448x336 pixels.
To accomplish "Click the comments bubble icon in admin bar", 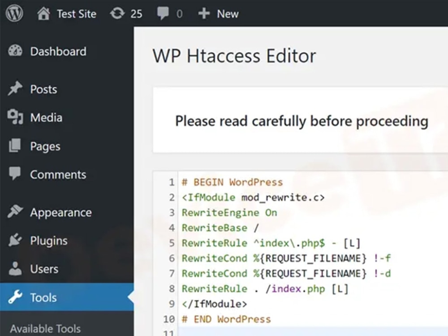I will [163, 14].
